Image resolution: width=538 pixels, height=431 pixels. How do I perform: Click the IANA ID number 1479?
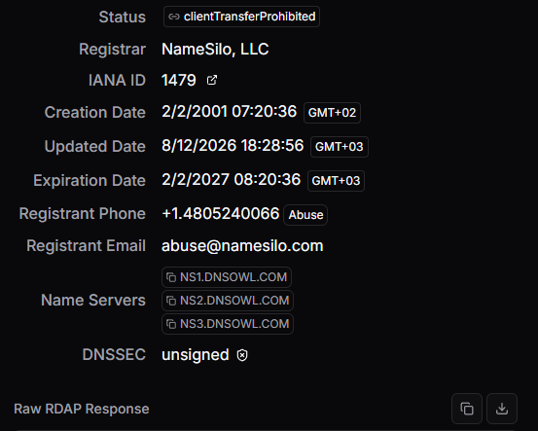coord(179,81)
